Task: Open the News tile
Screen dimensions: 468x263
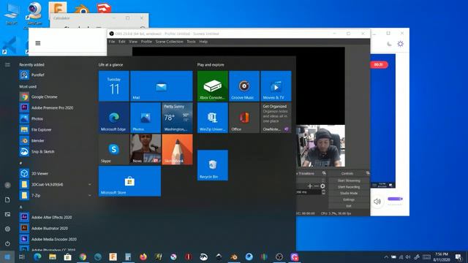Action: 146,149
